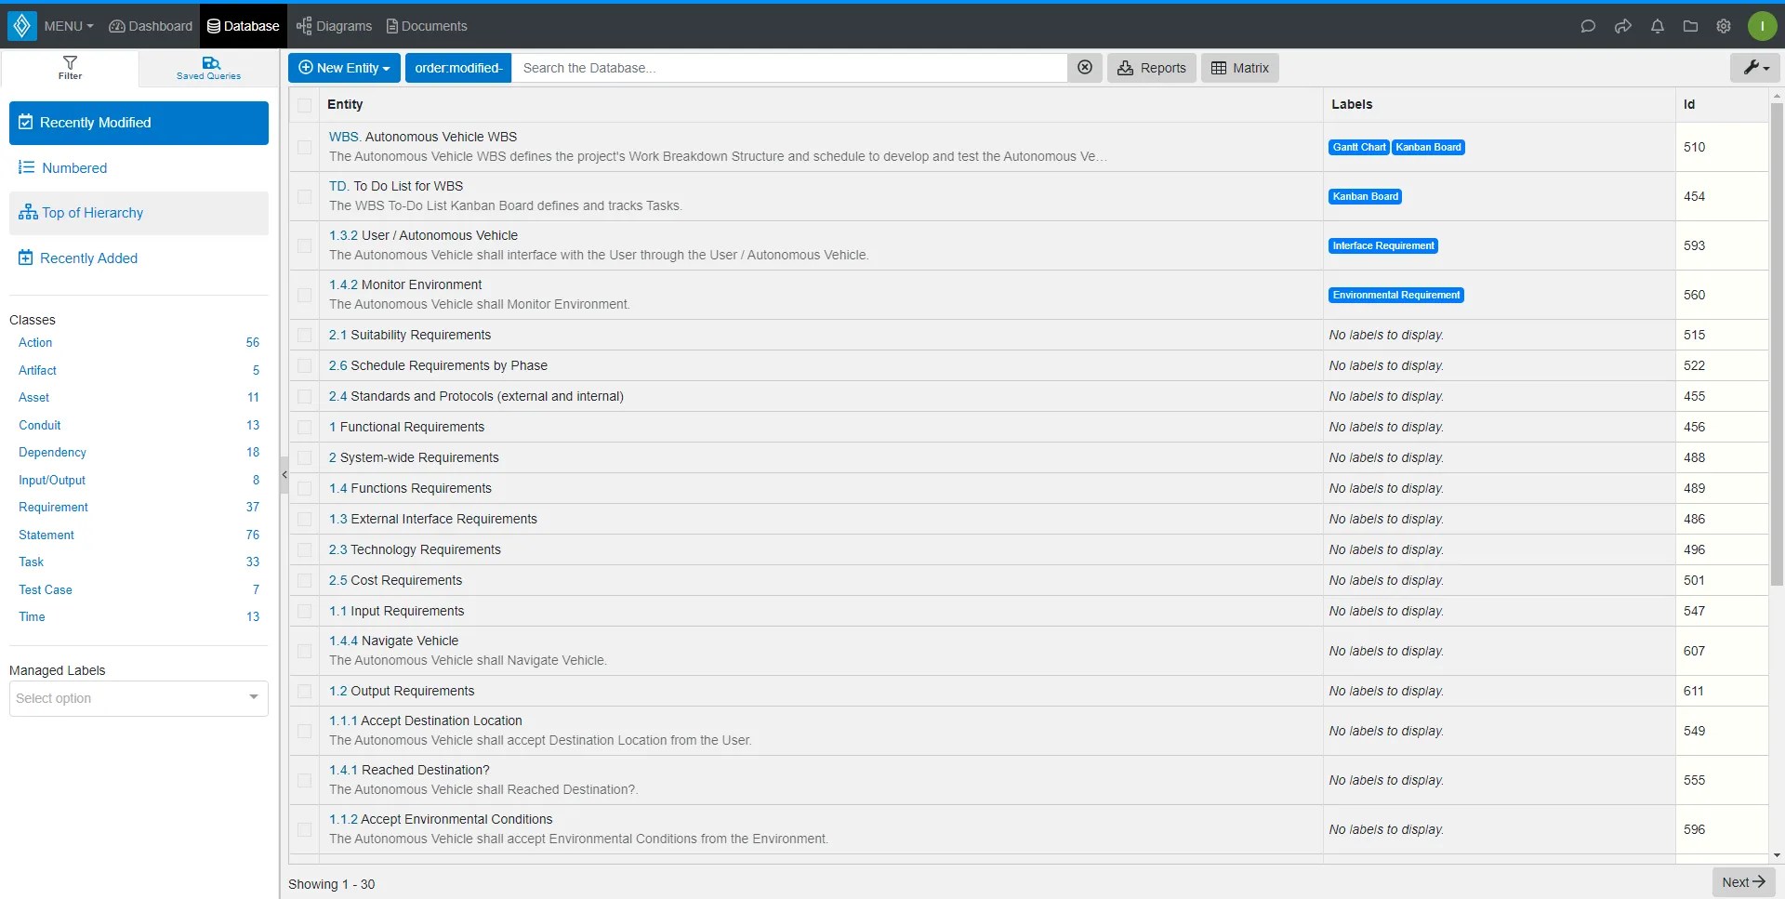Open the Matrix view

tap(1240, 68)
